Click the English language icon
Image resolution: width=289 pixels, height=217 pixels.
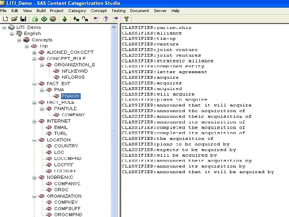pos(19,34)
